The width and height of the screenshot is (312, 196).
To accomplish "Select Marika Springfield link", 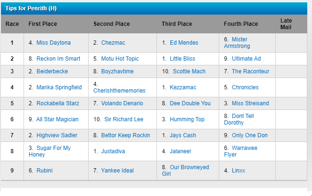I will click(x=59, y=87).
